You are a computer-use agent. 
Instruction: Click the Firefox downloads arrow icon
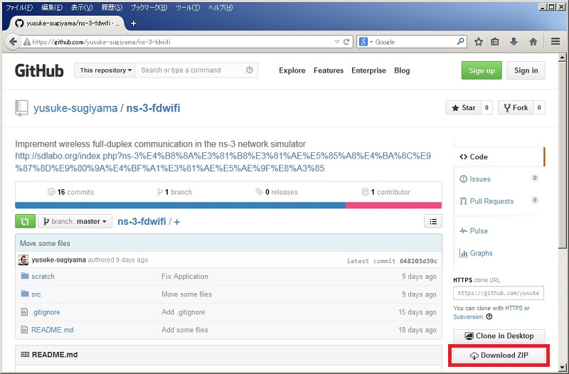(514, 42)
